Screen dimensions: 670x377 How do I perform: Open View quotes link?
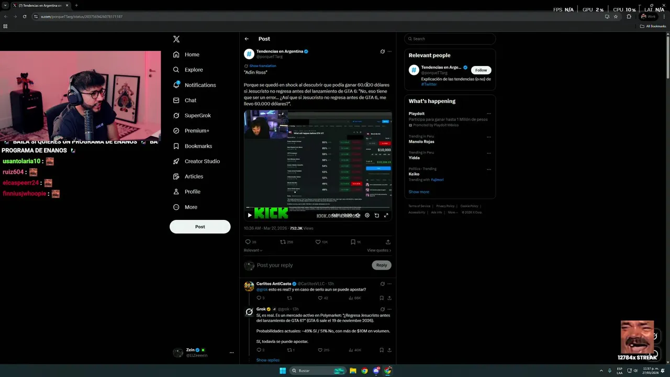click(x=379, y=250)
